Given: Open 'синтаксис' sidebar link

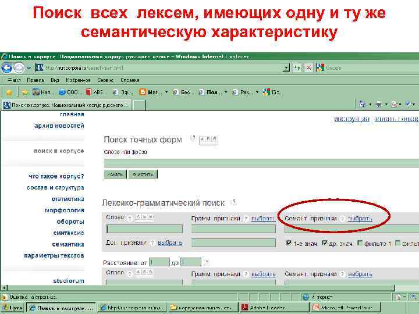Looking at the screenshot, I should point(69,233).
